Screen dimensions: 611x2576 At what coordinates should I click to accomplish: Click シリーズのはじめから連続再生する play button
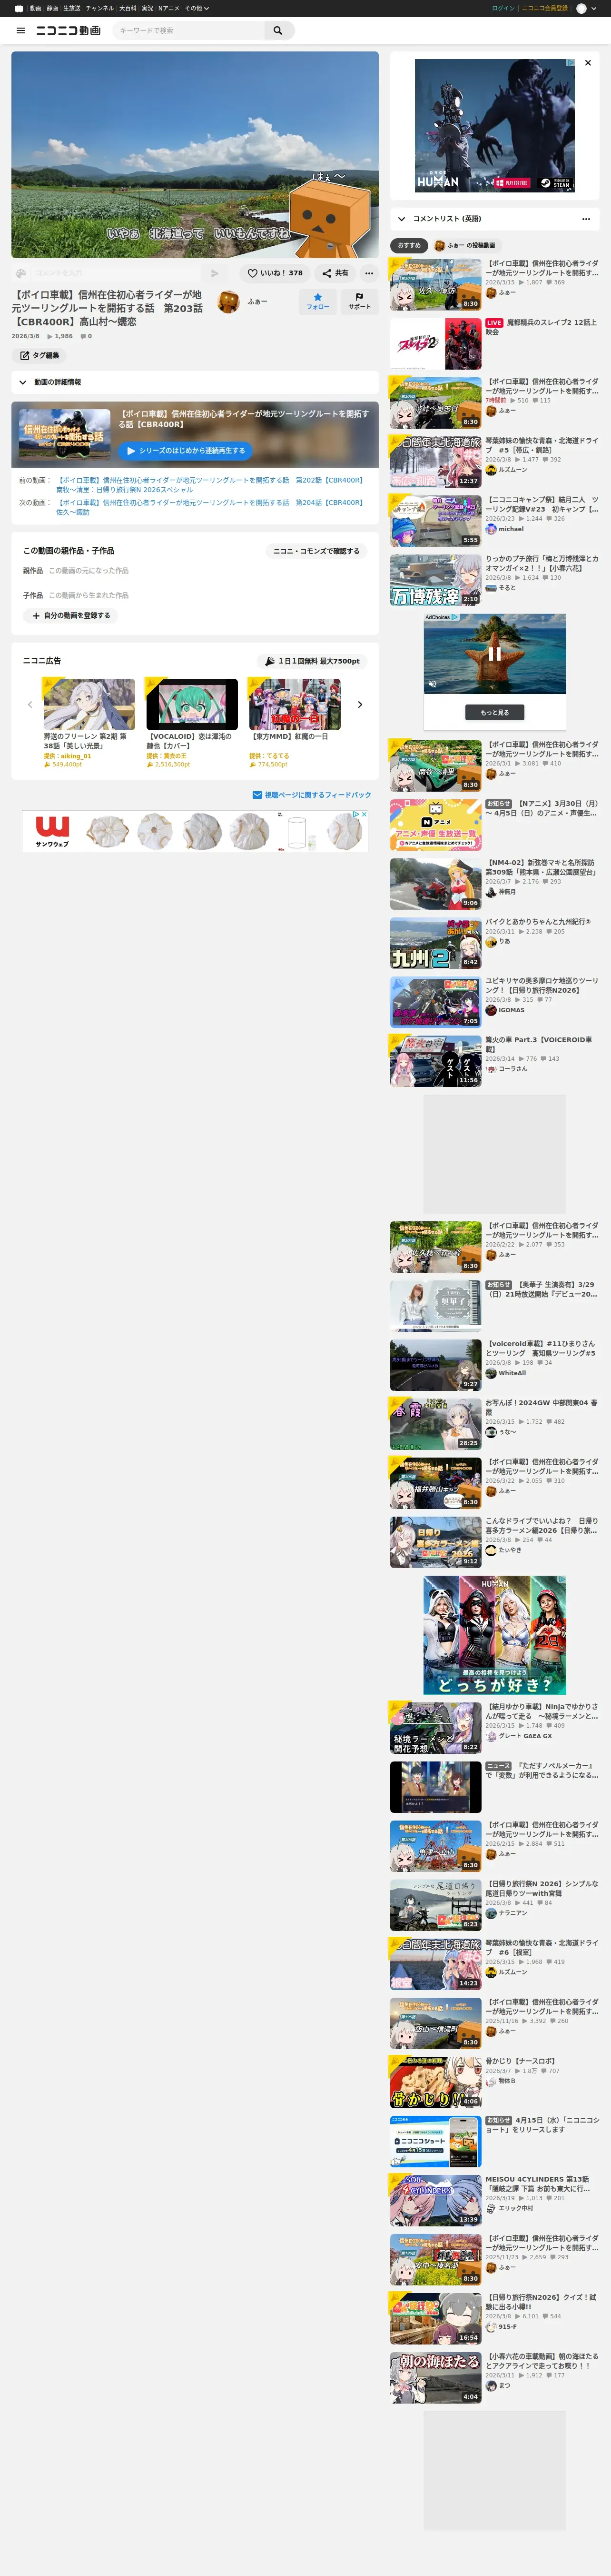[x=186, y=451]
